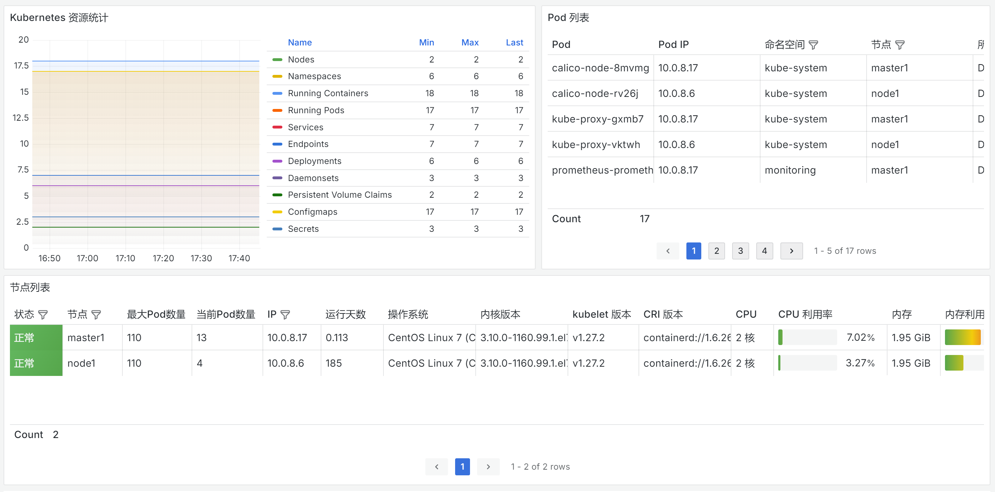Go to next page in Pod list
The width and height of the screenshot is (995, 492).
[791, 251]
